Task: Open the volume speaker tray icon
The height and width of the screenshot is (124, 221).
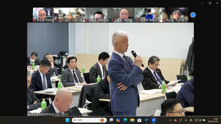Action: tap(200, 120)
